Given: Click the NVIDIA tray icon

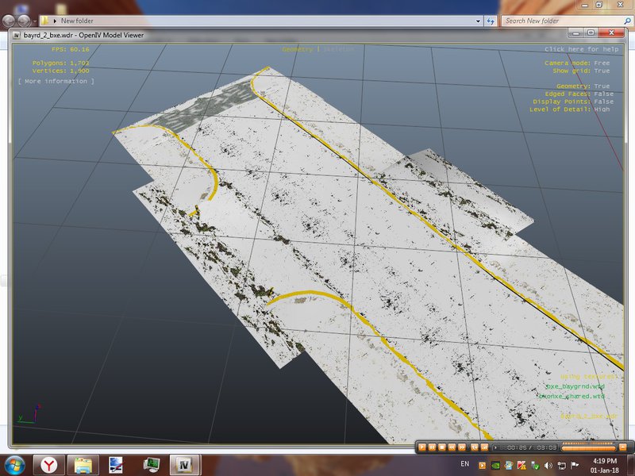Looking at the screenshot, I should point(495,466).
